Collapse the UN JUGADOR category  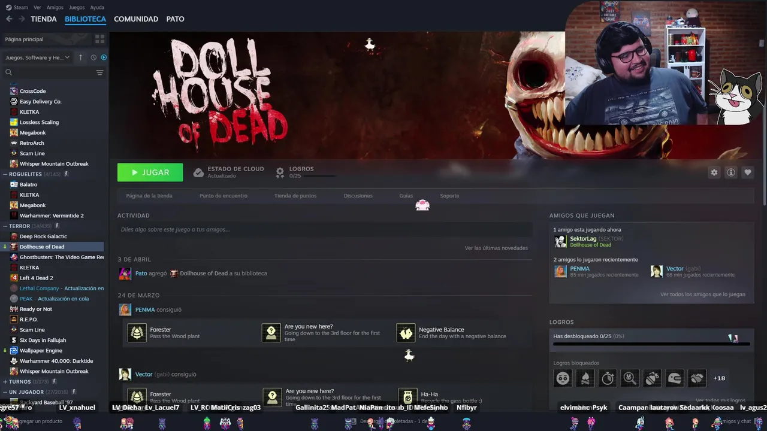[x=5, y=392]
